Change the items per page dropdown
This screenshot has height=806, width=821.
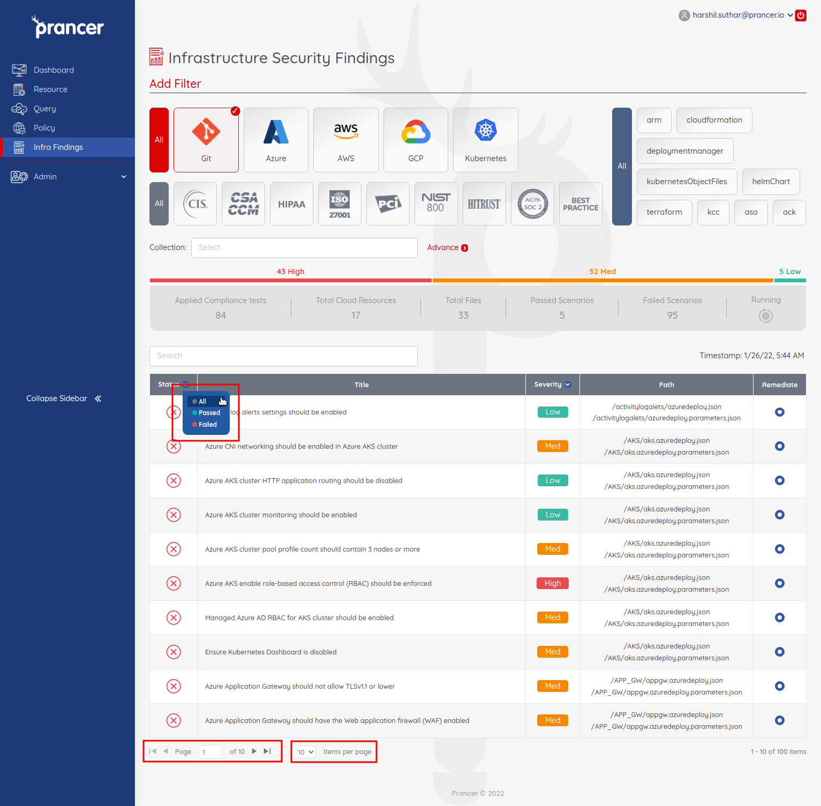pyautogui.click(x=306, y=752)
